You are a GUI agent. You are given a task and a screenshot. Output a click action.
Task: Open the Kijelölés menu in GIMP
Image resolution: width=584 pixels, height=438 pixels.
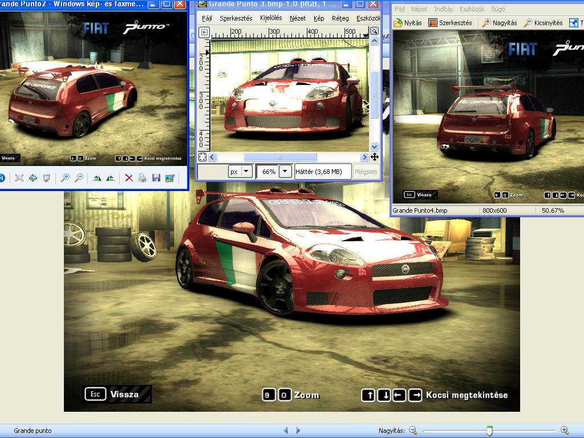(x=271, y=18)
